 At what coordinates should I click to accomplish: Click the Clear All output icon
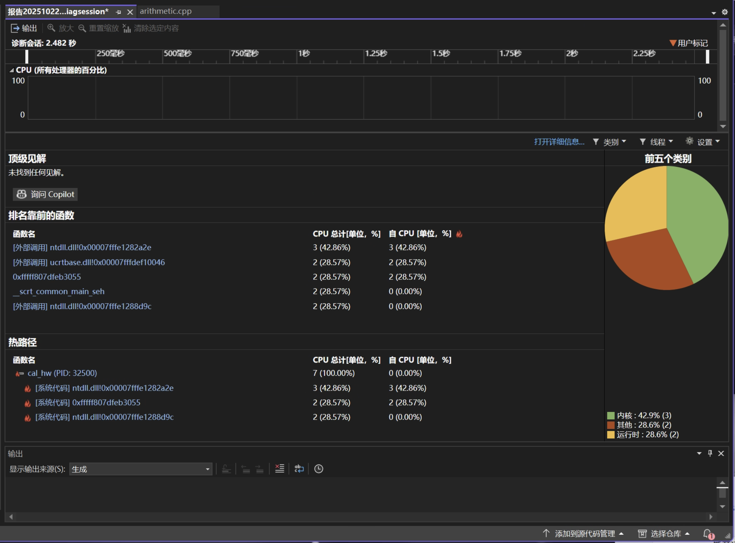pos(279,469)
